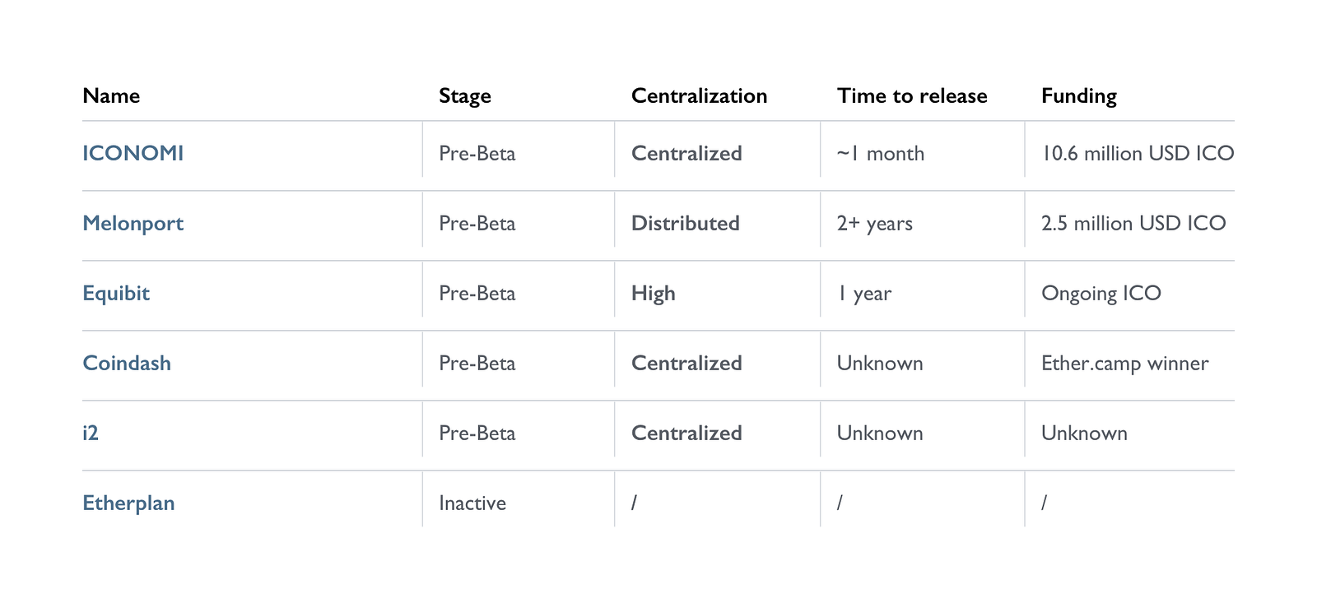The image size is (1317, 603).
Task: Visit the Etherplan link
Action: pyautogui.click(x=128, y=503)
